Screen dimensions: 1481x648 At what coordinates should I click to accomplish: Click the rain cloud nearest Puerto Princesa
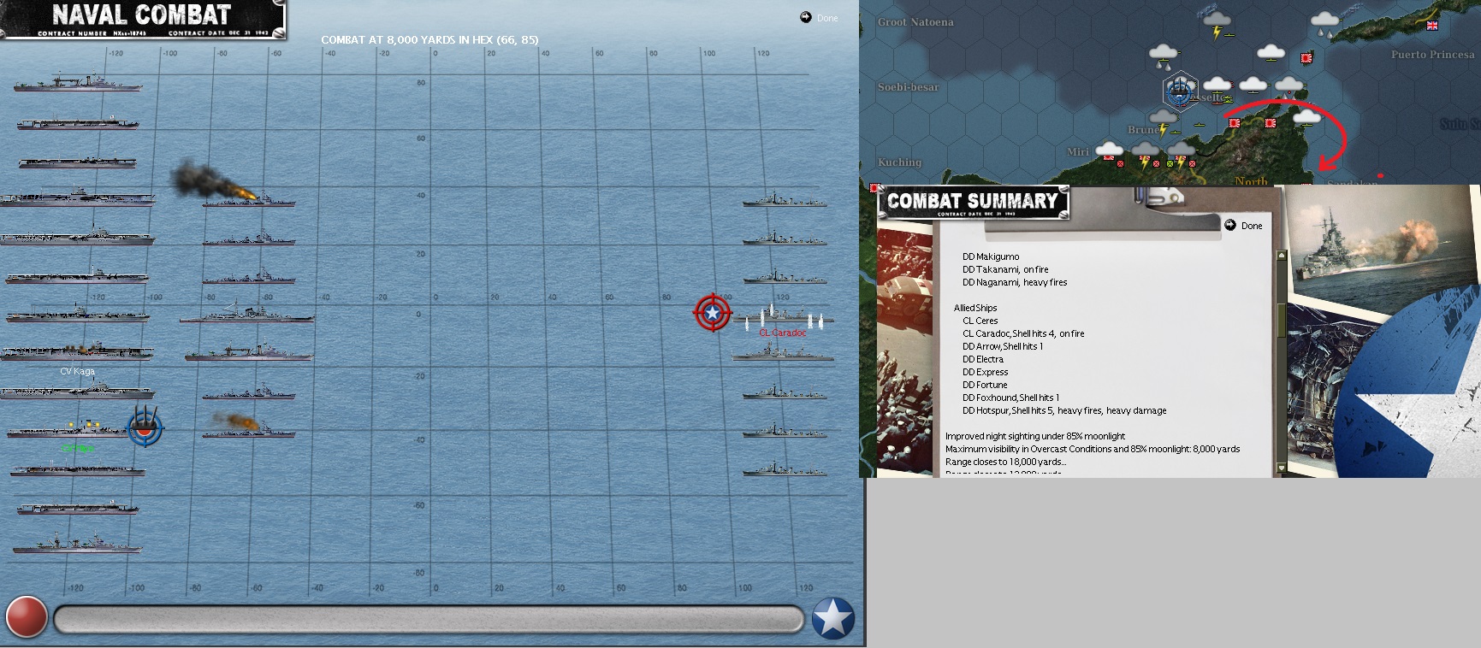tap(1324, 24)
